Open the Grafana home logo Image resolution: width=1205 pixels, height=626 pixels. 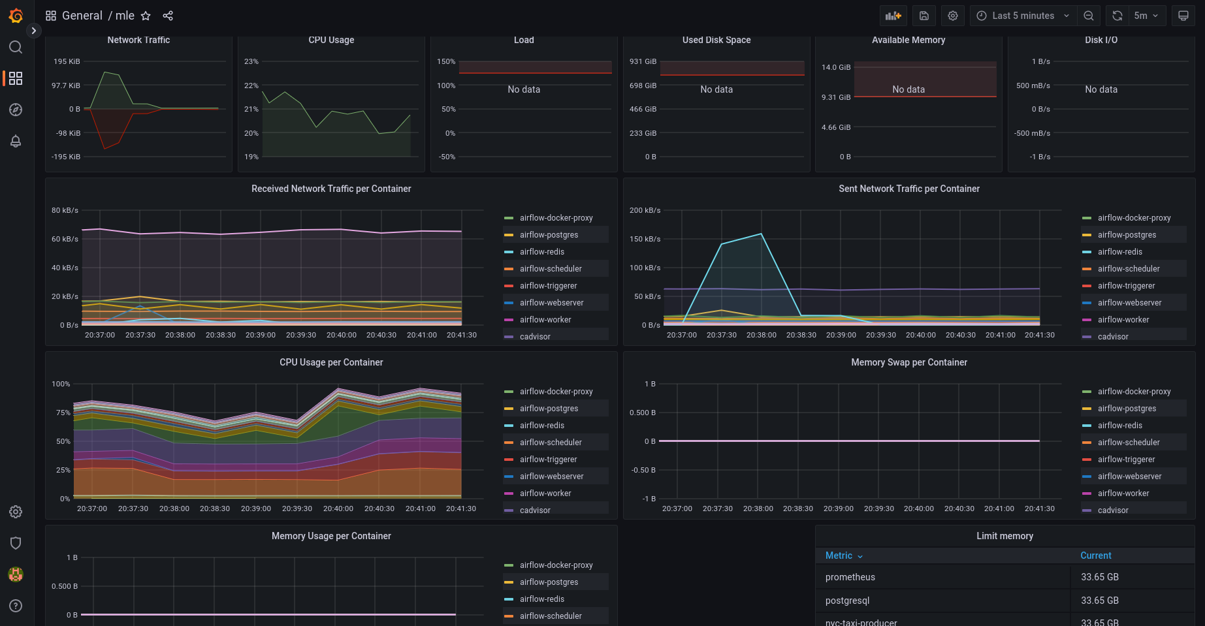pyautogui.click(x=16, y=16)
